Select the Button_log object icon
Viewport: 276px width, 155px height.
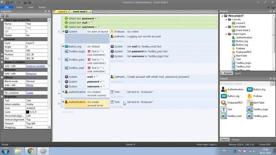pyautogui.click(x=250, y=90)
